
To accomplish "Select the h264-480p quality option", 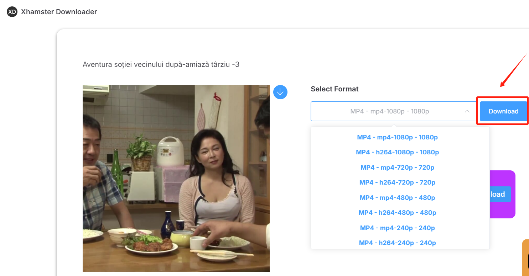I will tap(398, 212).
